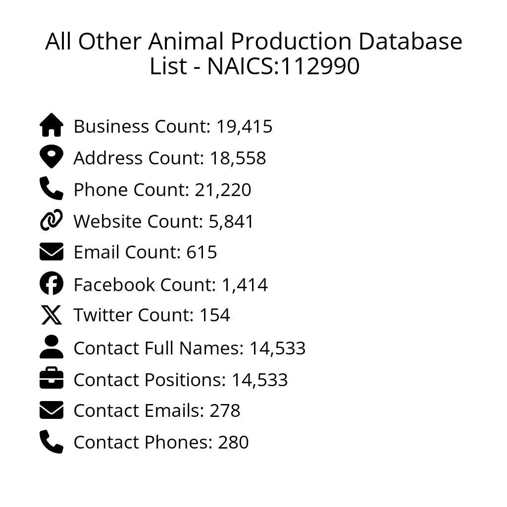Click the house icon beside Business Count
507x507 pixels.
tap(51, 125)
